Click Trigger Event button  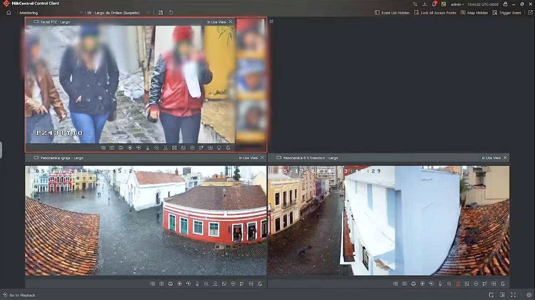[507, 13]
